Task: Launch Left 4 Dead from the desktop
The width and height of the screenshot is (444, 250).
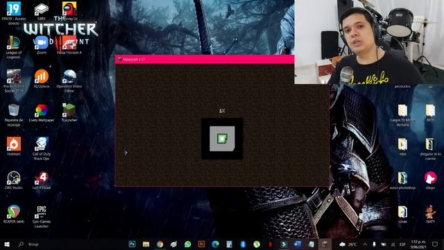Action: pyautogui.click(x=42, y=181)
